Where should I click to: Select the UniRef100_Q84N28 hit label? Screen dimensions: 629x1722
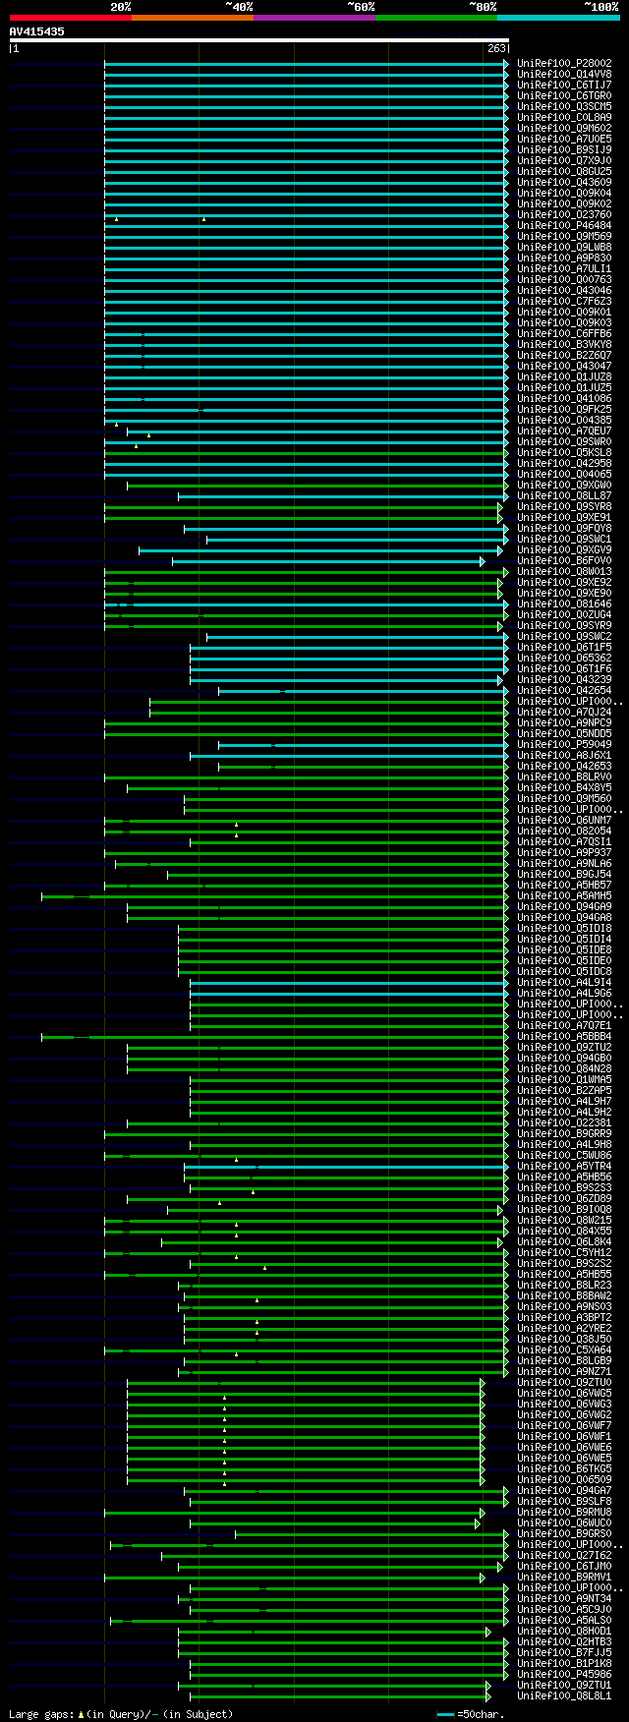click(x=564, y=1068)
